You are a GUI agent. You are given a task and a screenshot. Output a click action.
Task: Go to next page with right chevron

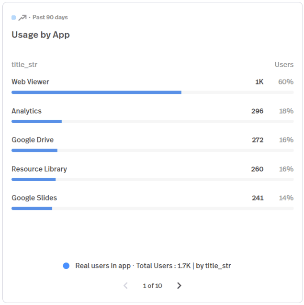179,285
